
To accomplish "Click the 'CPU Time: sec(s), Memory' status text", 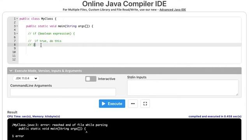I will [x=33, y=116].
